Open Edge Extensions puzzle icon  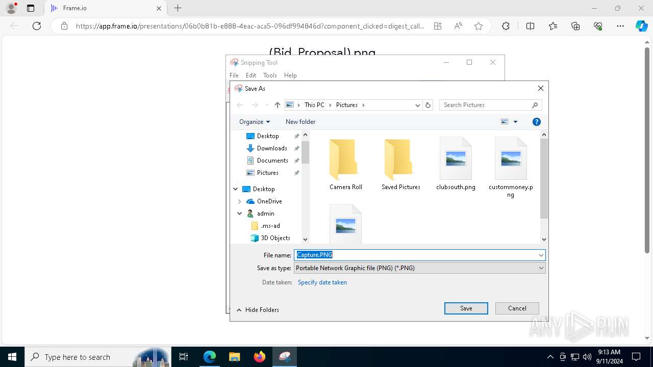click(x=506, y=26)
